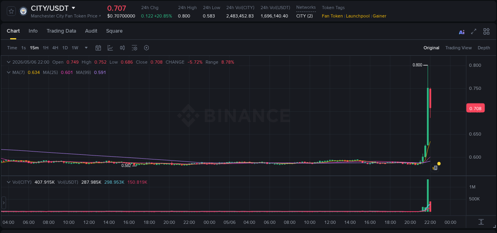Click the 0.750 label on the price axis
497x233 pixels.
475,88
